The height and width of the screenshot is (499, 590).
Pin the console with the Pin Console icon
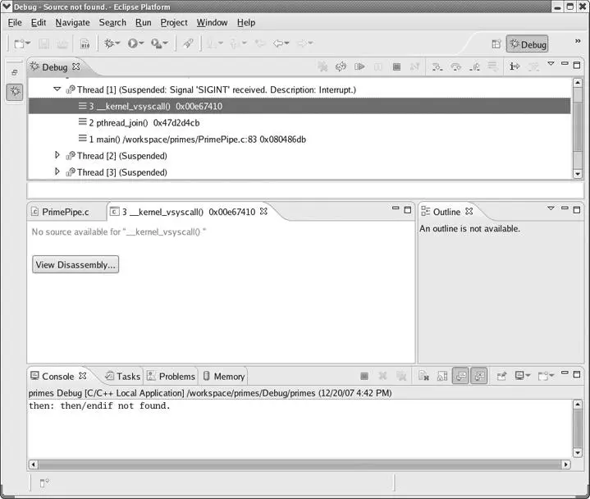(501, 376)
